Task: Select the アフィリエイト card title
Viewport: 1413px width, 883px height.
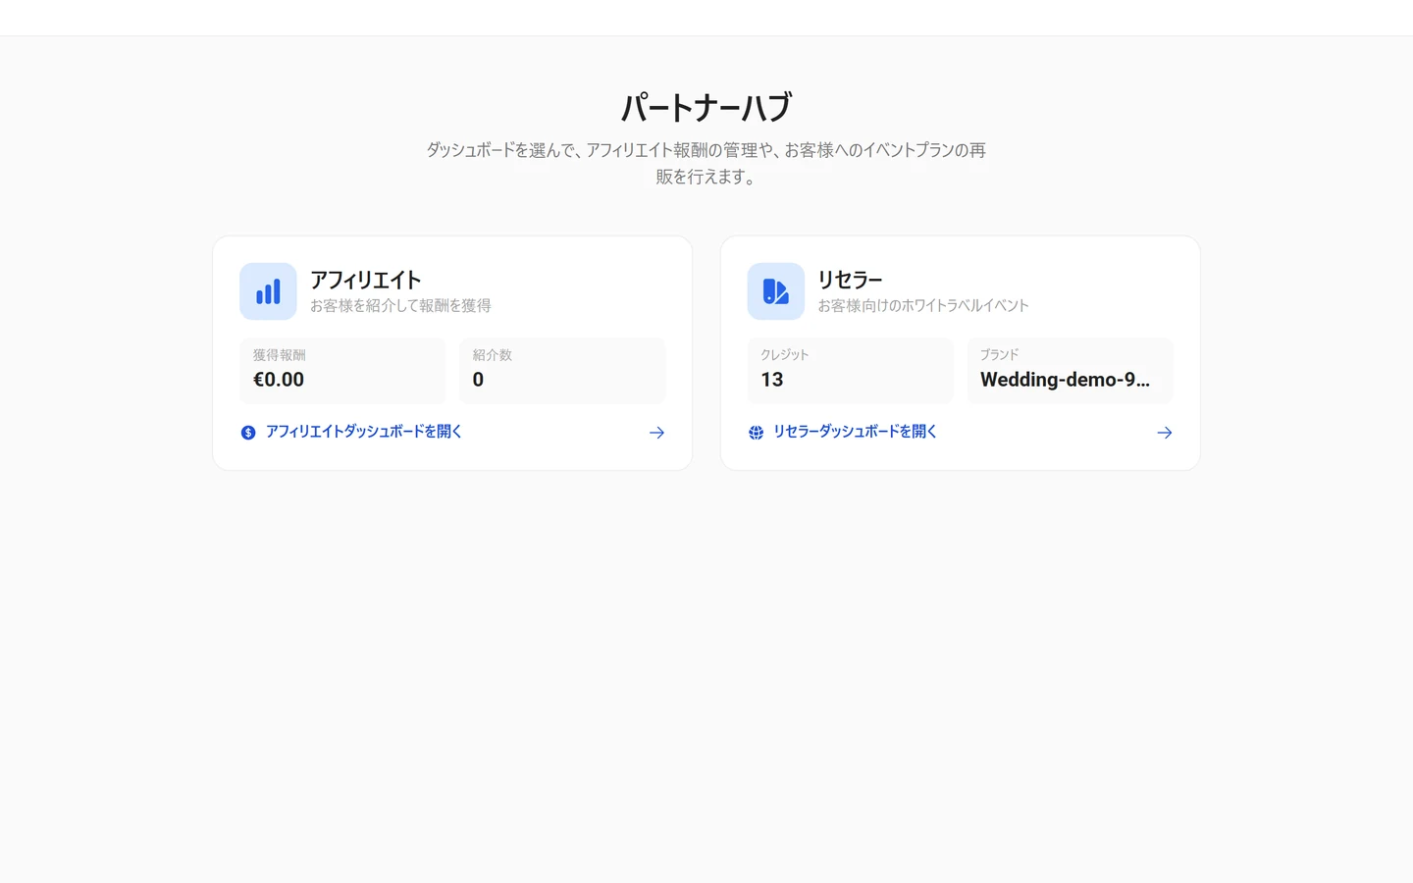Action: tap(365, 280)
